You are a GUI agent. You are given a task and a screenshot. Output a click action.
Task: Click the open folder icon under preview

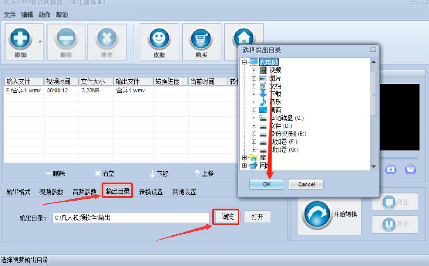(x=410, y=170)
